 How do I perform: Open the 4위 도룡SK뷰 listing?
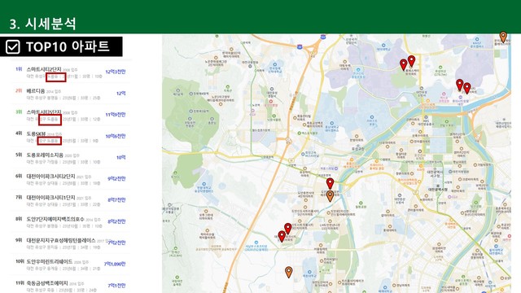pos(71,137)
